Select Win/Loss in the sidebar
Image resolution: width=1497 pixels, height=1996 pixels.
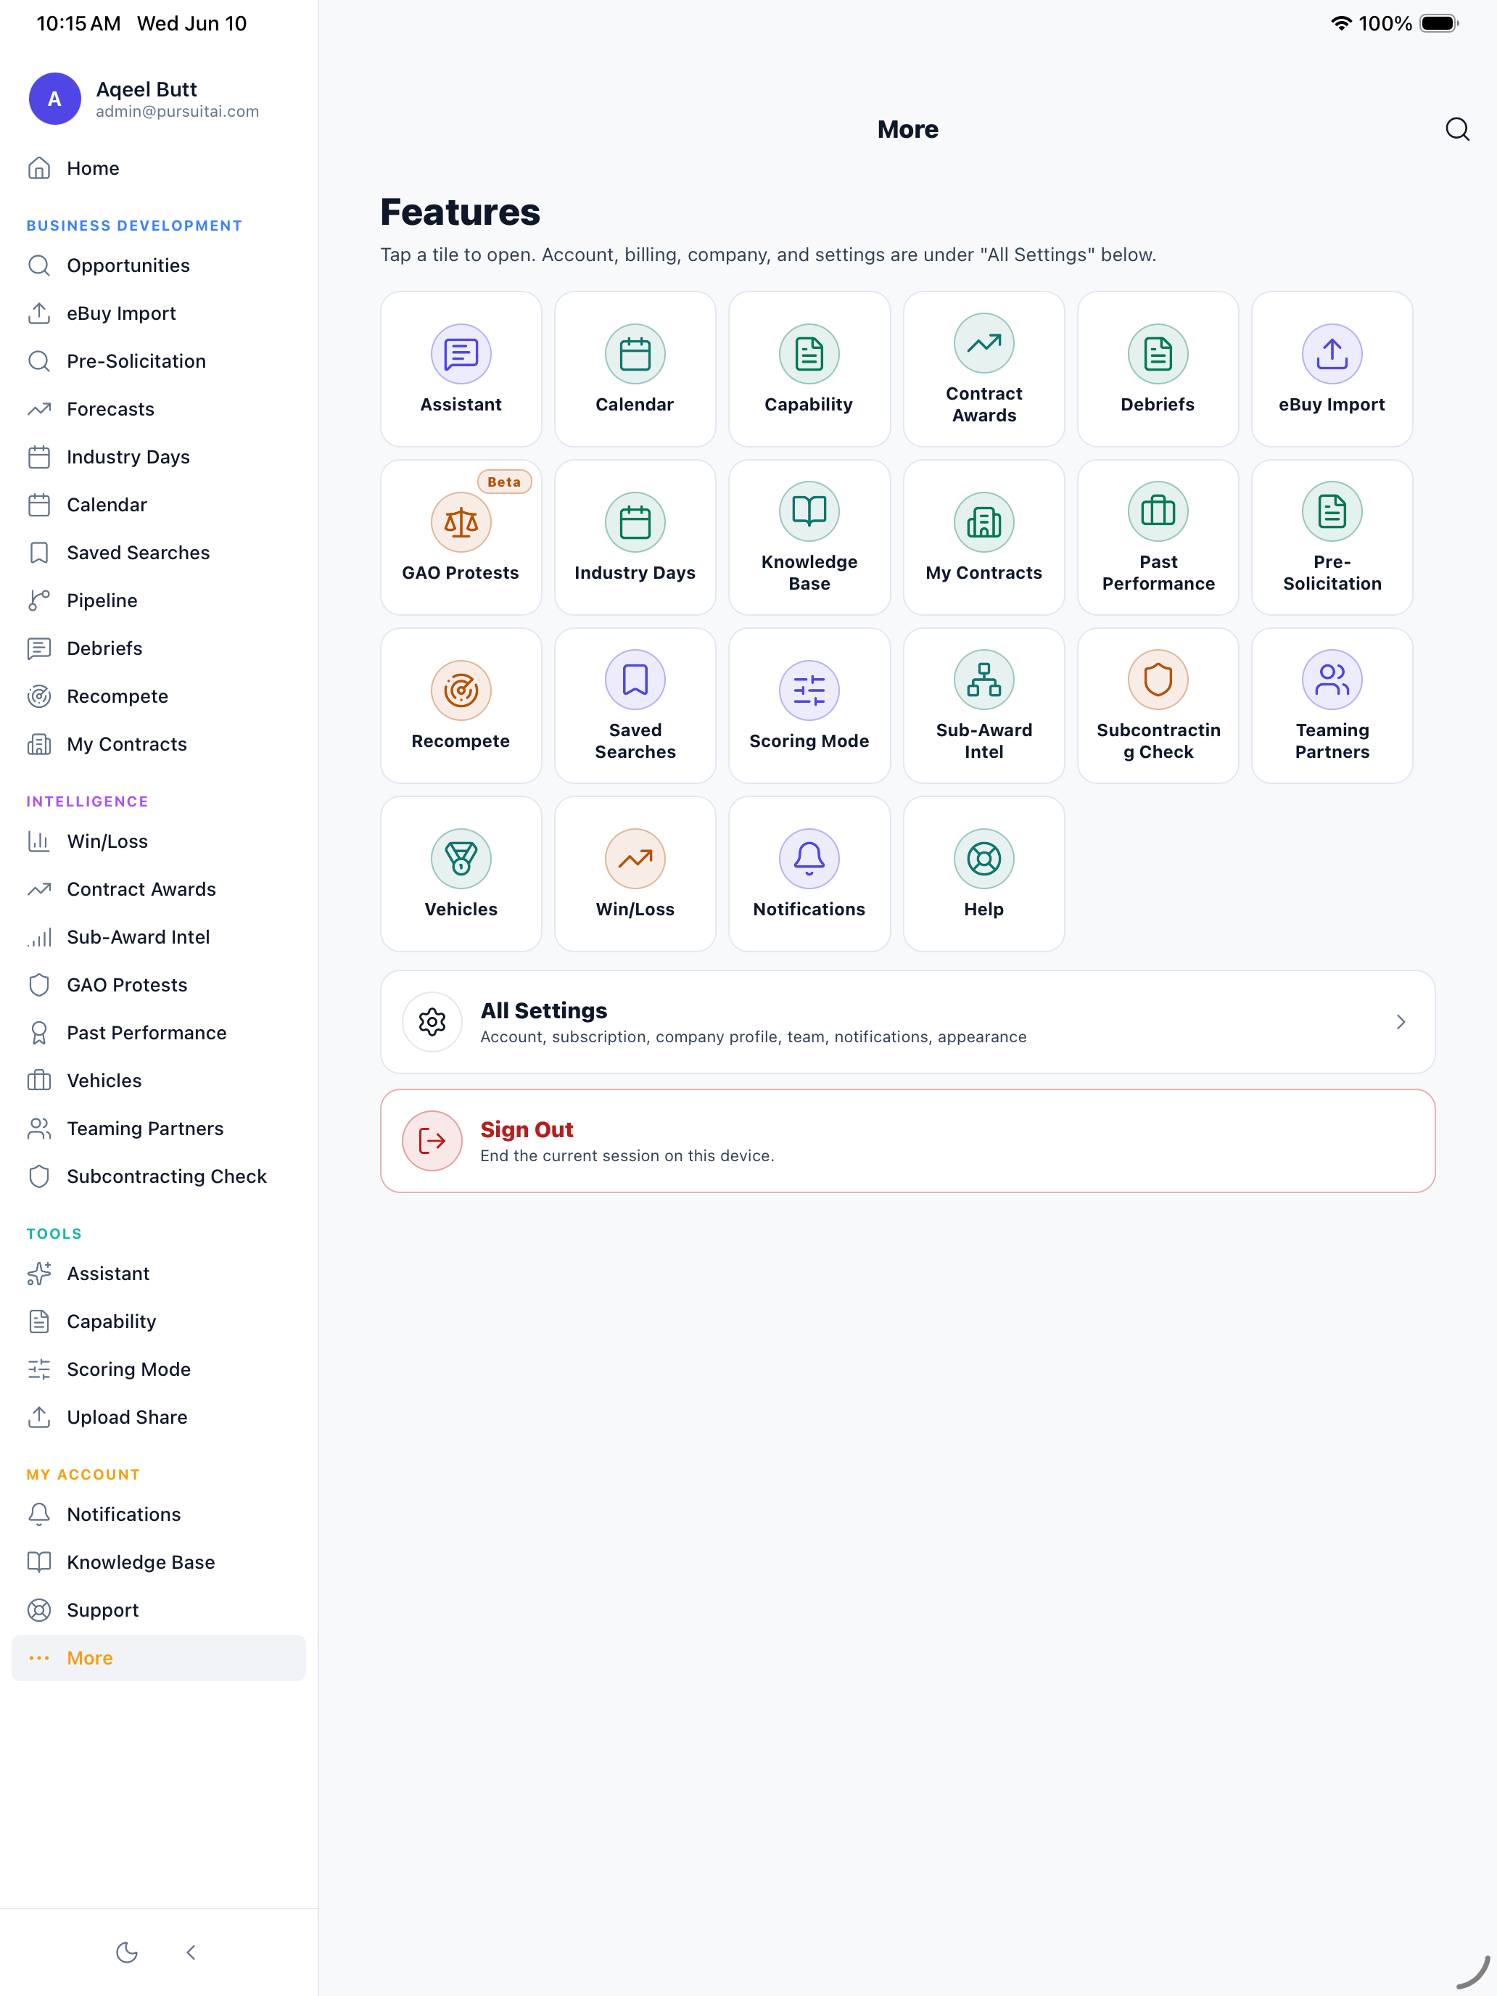click(158, 841)
